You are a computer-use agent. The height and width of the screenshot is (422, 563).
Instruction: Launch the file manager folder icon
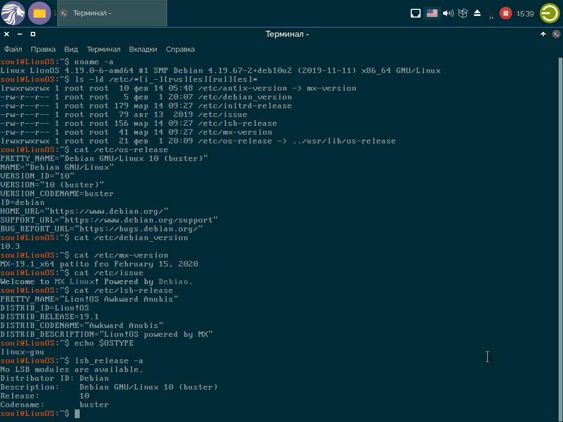pyautogui.click(x=40, y=13)
